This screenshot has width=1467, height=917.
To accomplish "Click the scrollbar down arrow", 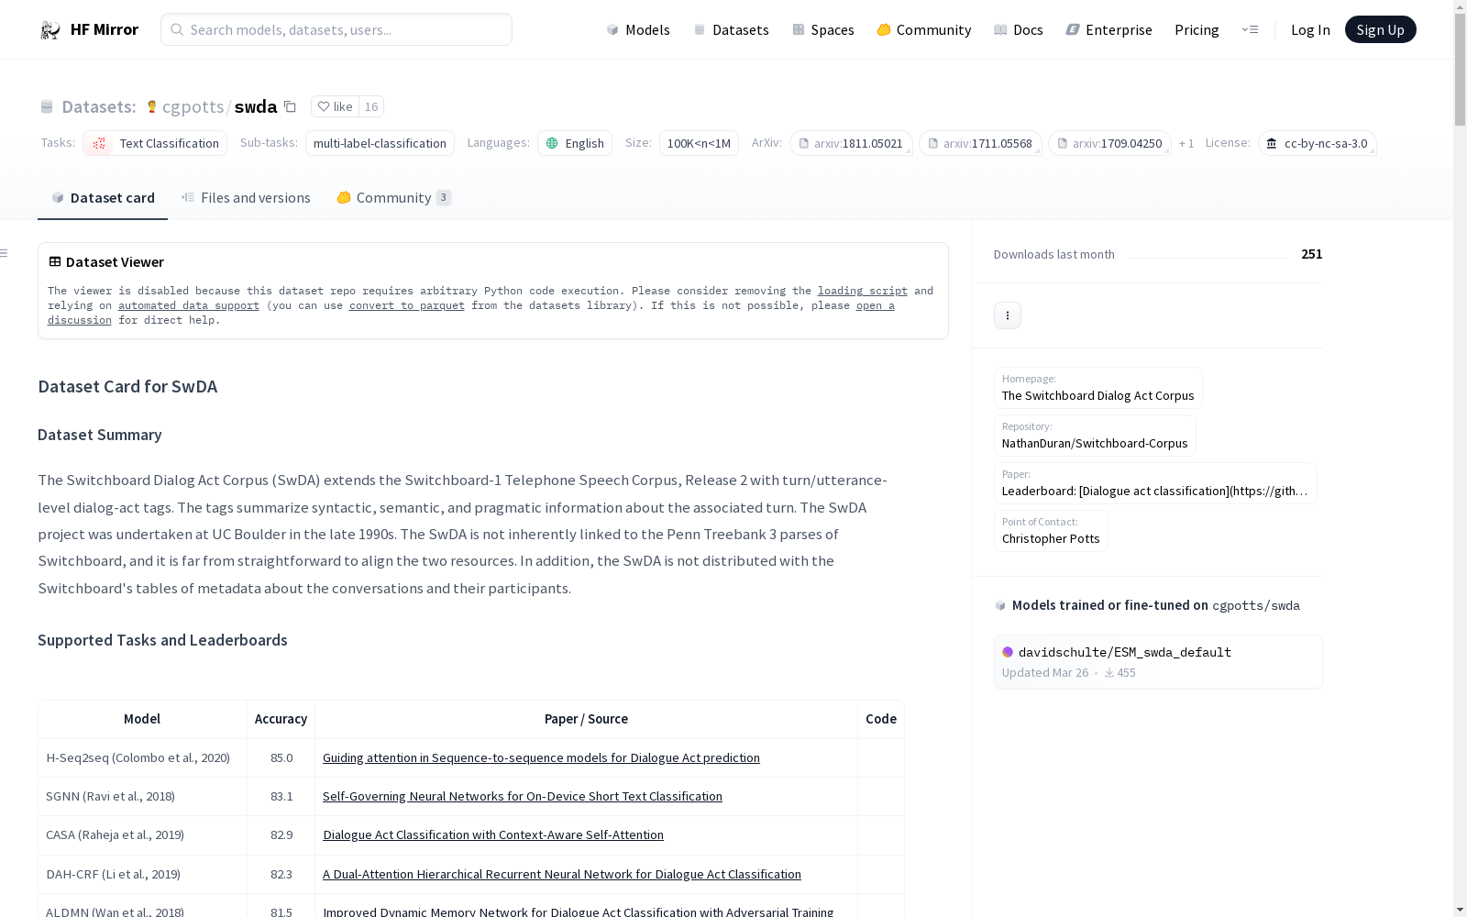I will tap(1460, 910).
